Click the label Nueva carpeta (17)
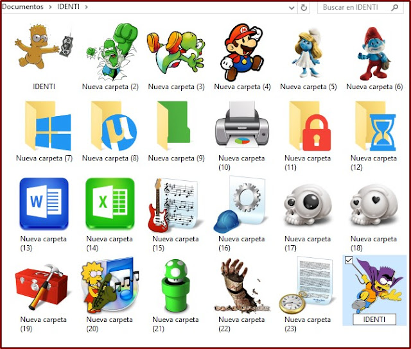This screenshot has width=411, height=349. [x=308, y=243]
